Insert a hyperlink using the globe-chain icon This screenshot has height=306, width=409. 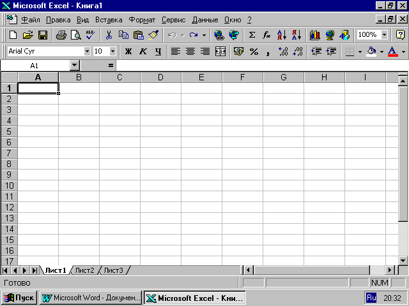(x=219, y=35)
